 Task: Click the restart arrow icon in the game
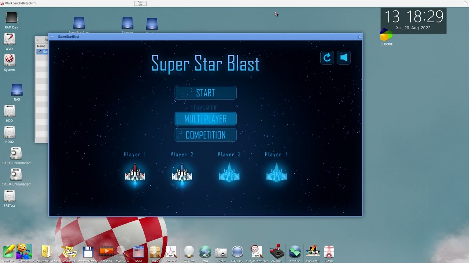pyautogui.click(x=327, y=57)
